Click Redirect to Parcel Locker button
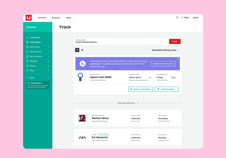226x158 pixels. point(163,64)
